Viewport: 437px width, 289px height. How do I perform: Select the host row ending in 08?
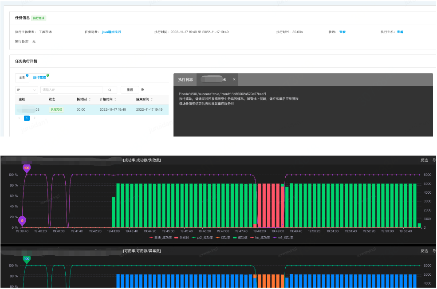point(92,109)
